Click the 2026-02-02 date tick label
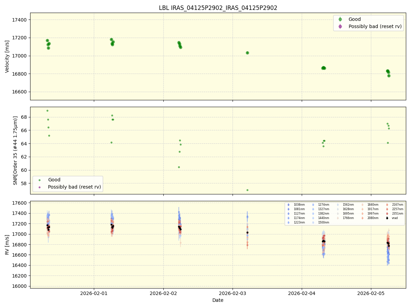The width and height of the screenshot is (411, 308). point(163,293)
